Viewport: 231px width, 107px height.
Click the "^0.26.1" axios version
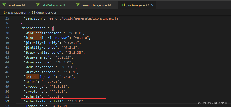pos(51,82)
